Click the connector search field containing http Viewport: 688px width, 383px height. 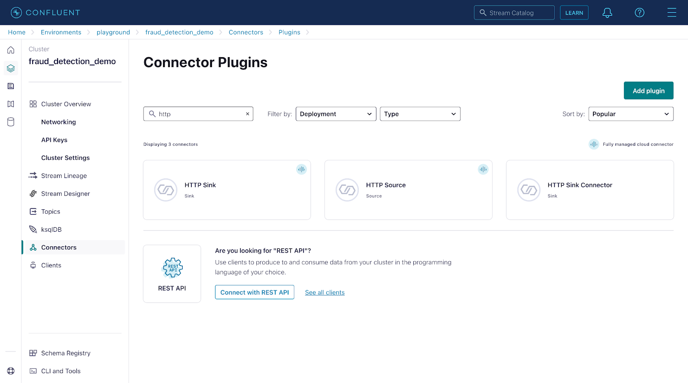pyautogui.click(x=198, y=114)
